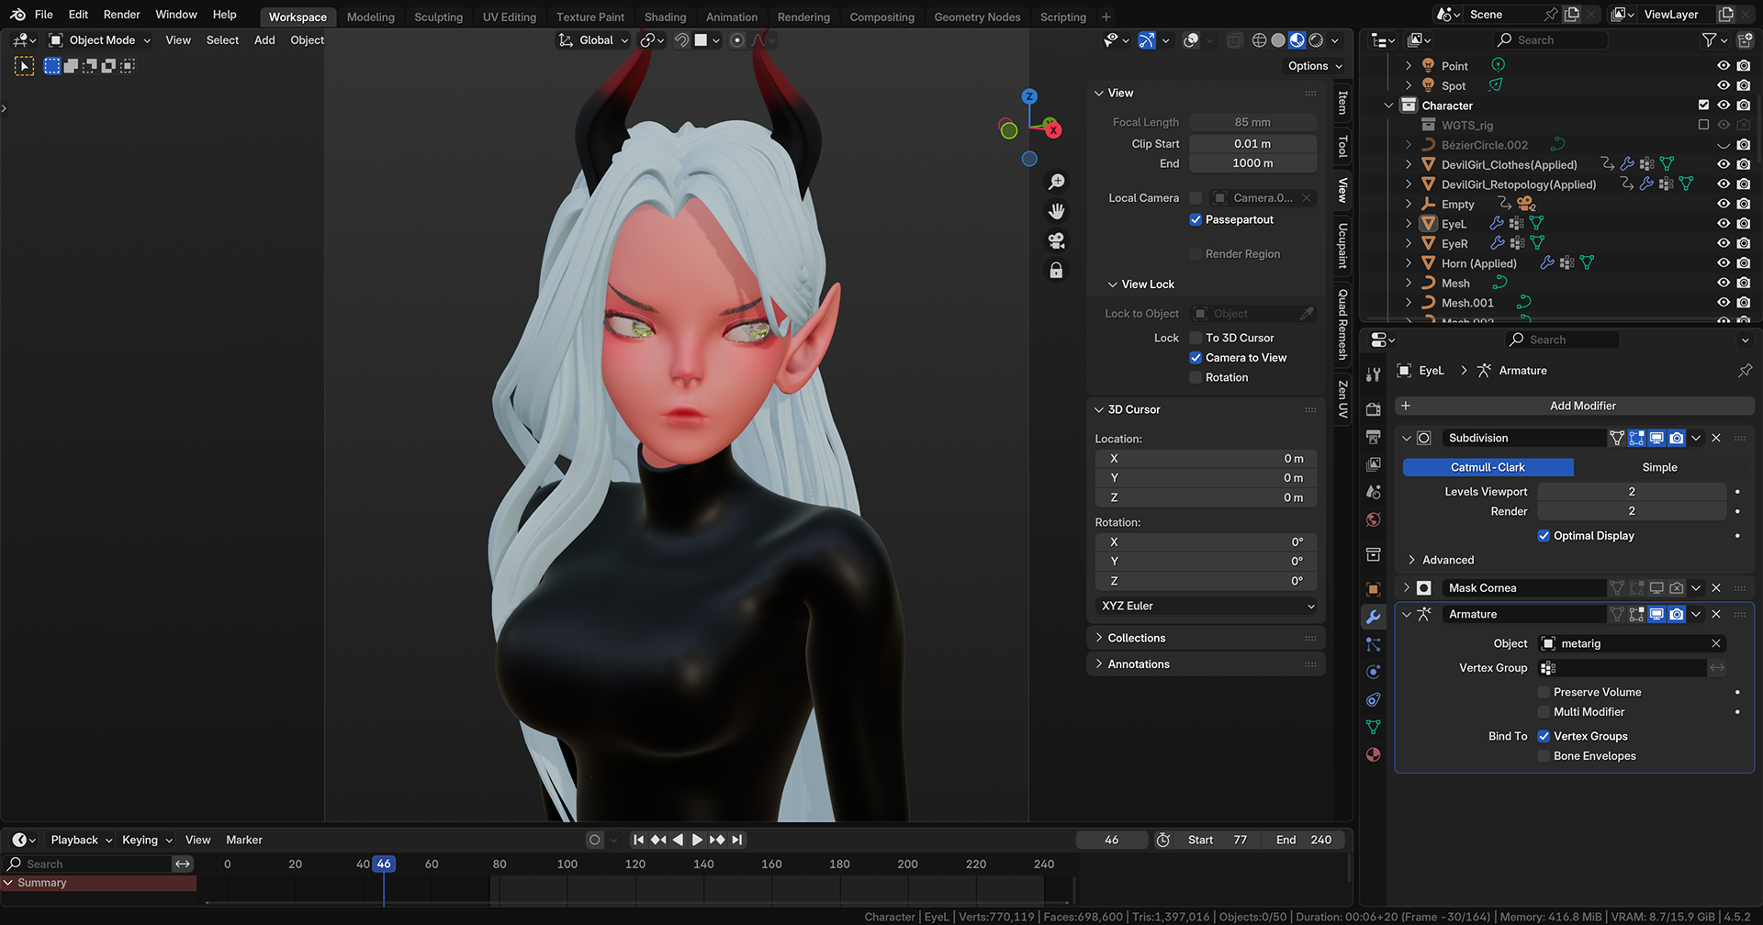Image resolution: width=1763 pixels, height=925 pixels.
Task: Expand the Mask Cornea modifier
Action: coord(1406,588)
